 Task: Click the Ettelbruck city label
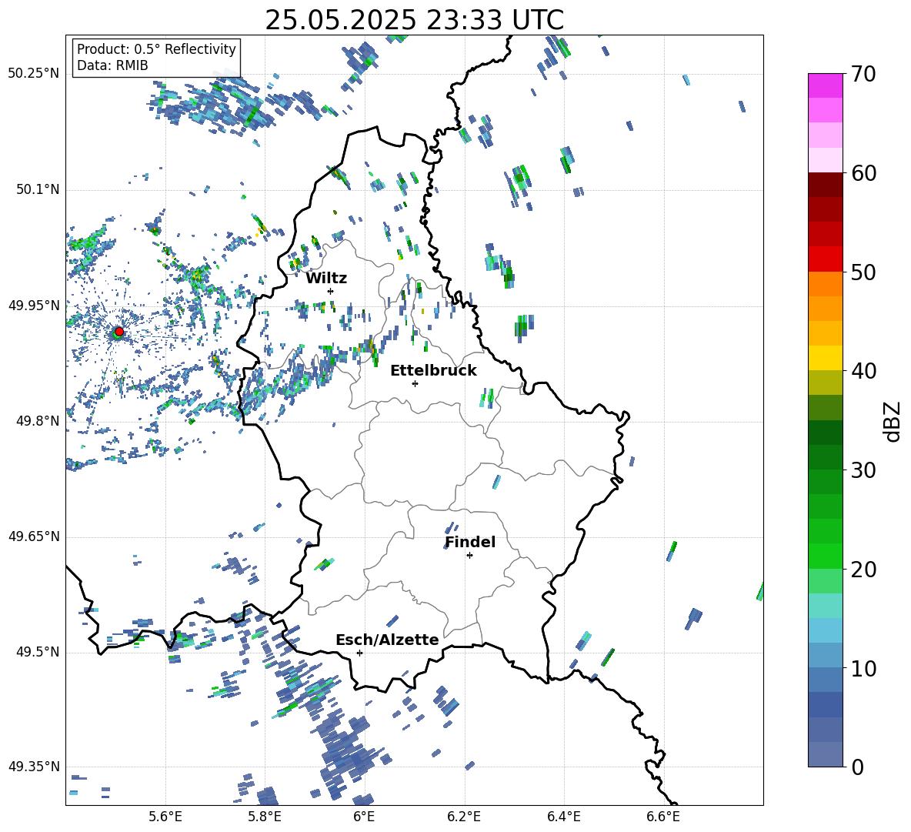pyautogui.click(x=433, y=371)
